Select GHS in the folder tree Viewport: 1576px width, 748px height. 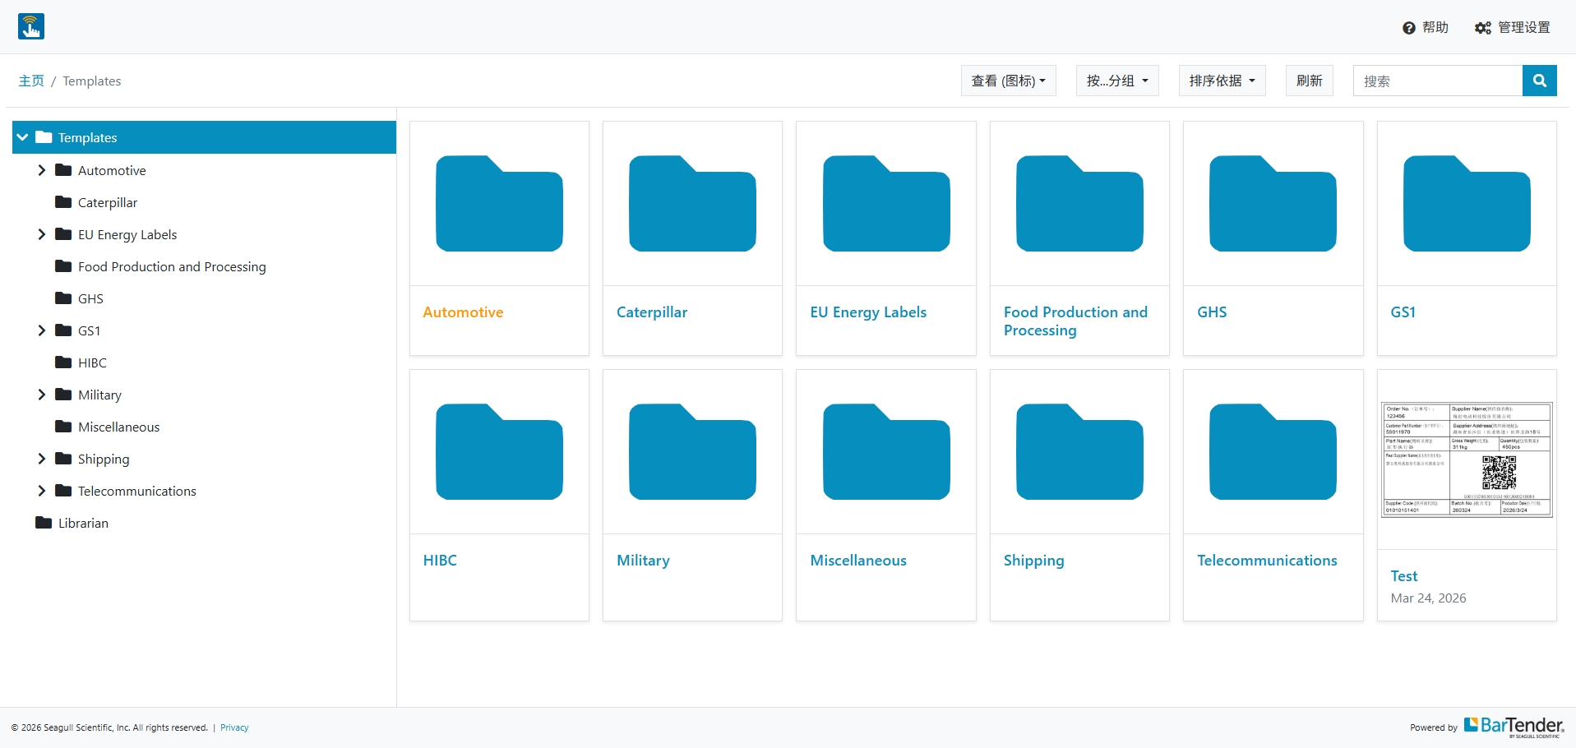click(x=90, y=298)
